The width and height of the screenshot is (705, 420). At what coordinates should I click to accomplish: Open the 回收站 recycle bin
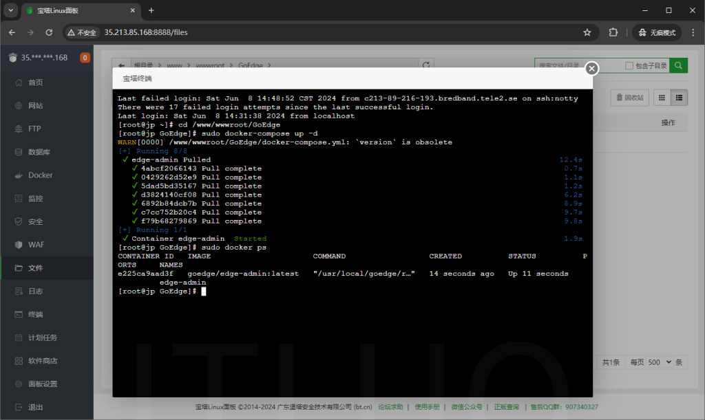click(x=630, y=98)
